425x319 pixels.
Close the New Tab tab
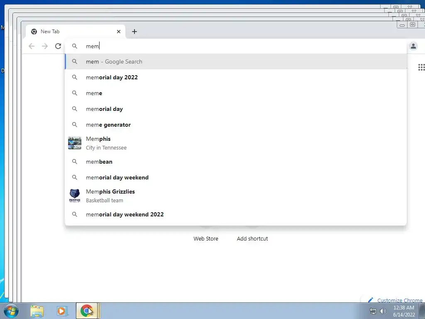point(118,32)
